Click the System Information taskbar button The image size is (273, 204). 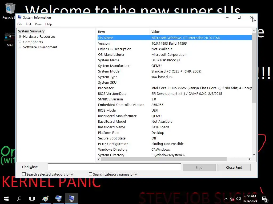click(71, 198)
